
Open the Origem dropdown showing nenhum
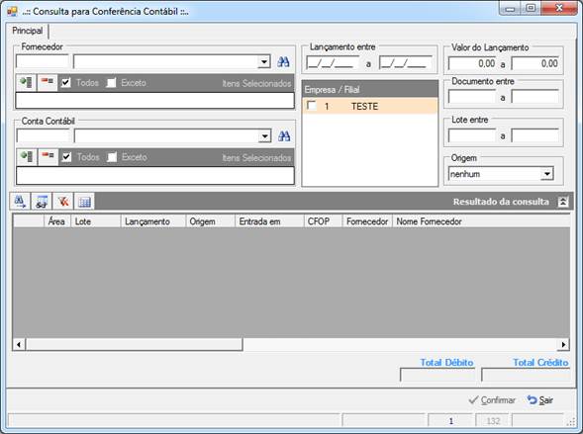click(547, 174)
